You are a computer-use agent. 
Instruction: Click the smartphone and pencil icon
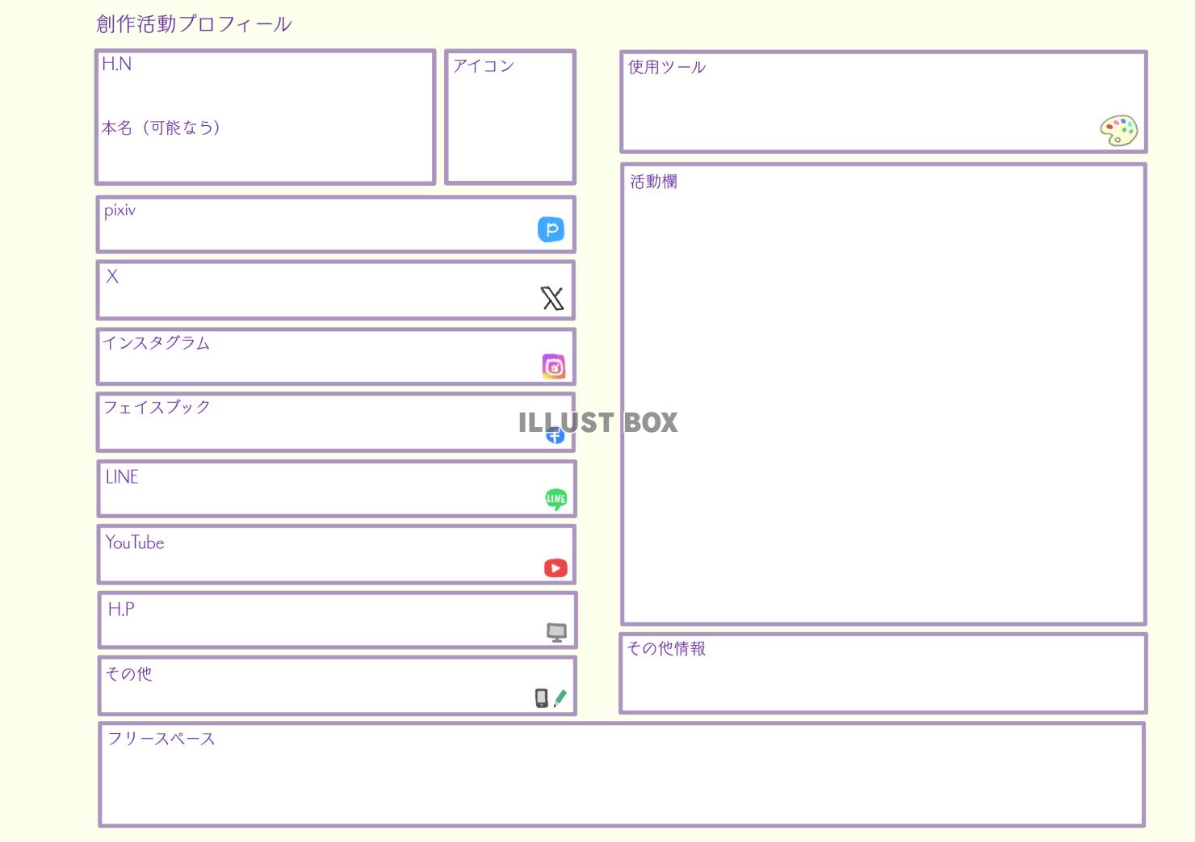click(x=551, y=698)
